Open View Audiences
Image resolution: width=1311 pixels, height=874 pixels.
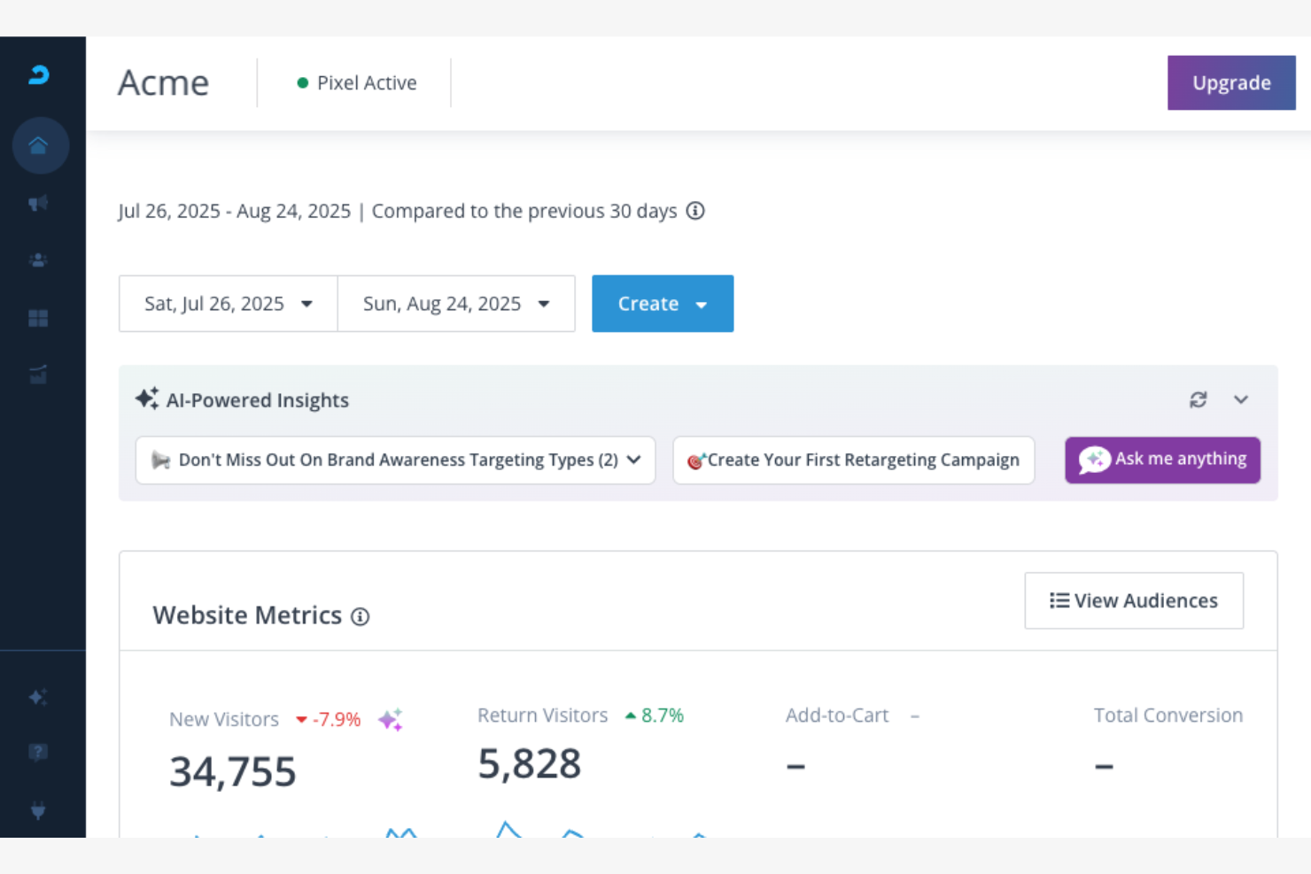click(1134, 600)
